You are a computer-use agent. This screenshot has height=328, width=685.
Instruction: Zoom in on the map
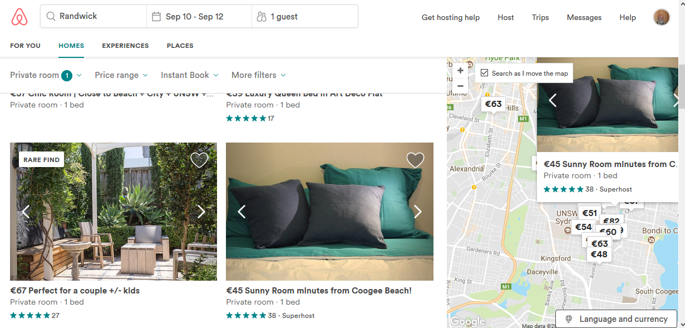(460, 71)
